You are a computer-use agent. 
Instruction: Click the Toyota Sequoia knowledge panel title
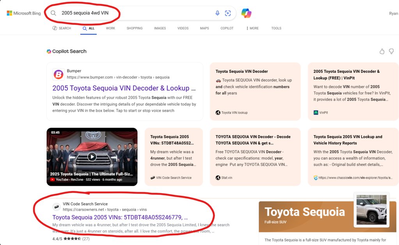pyautogui.click(x=305, y=212)
